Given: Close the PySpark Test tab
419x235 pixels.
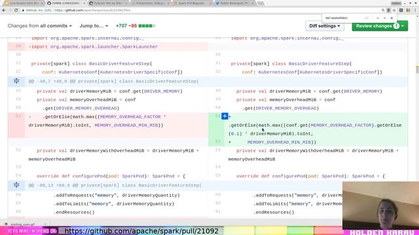Looking at the screenshot, I should (126, 3).
